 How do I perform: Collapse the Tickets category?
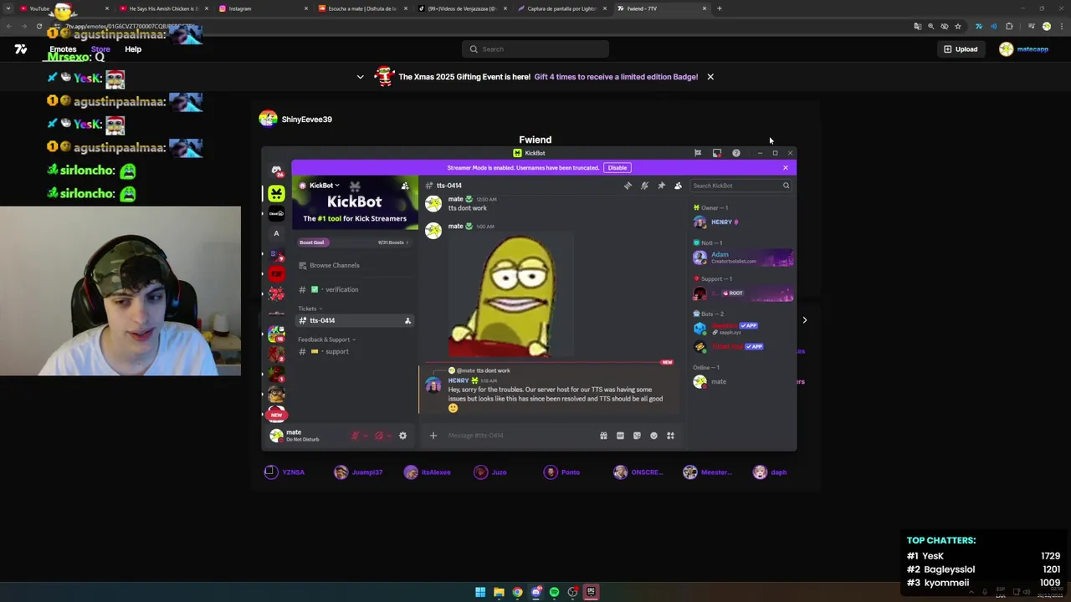(x=310, y=309)
